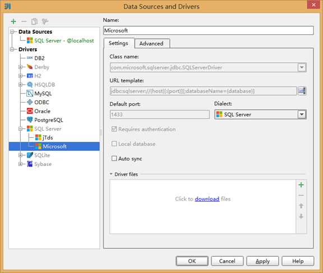Click the PostgreSQL elephant icon
Image resolution: width=323 pixels, height=273 pixels.
point(30,120)
